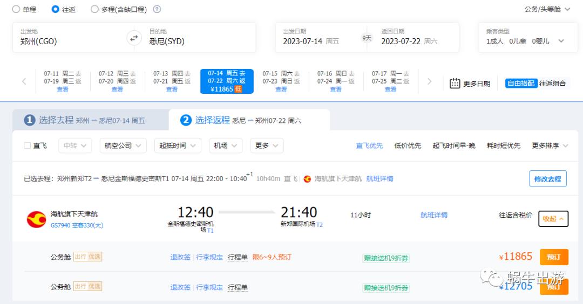
Task: Go to step 2 选择返程 tab
Action: coord(249,120)
